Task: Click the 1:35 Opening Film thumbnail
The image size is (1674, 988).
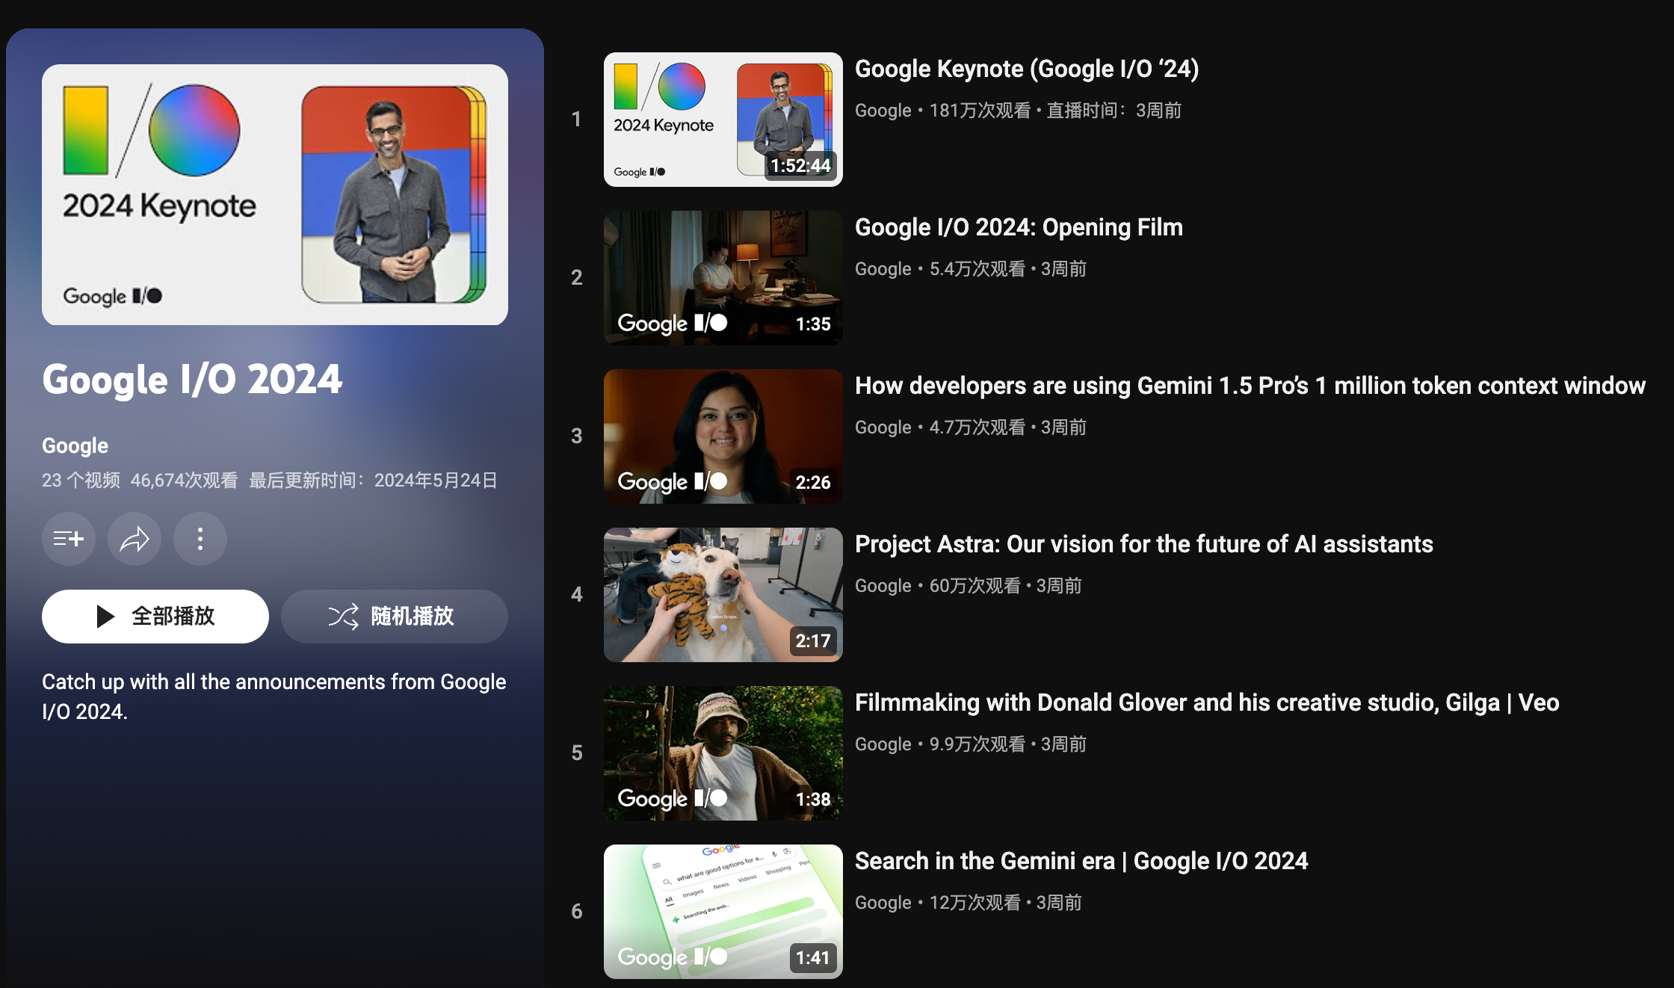Action: coord(723,278)
